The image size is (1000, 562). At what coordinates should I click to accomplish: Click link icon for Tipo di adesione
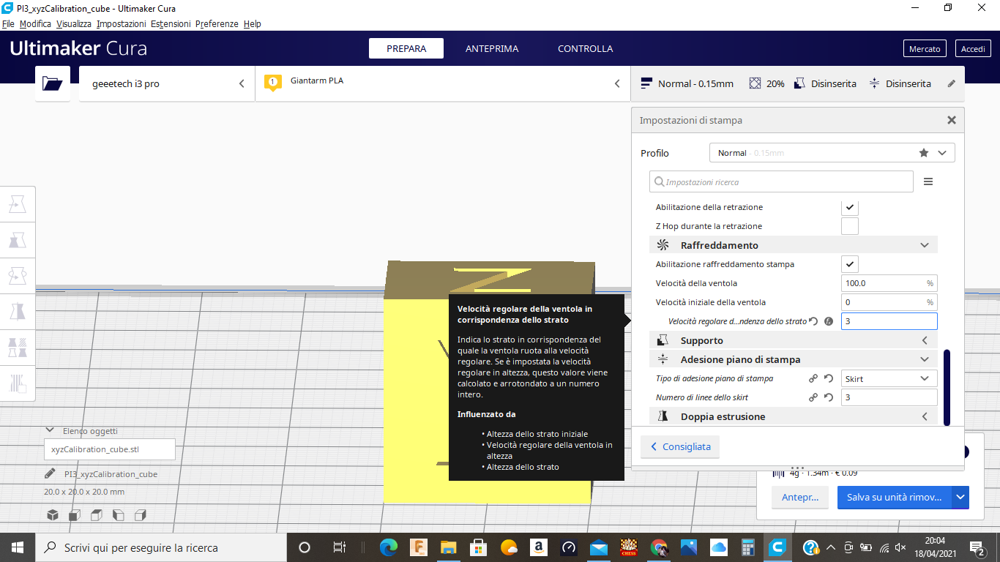tap(813, 378)
